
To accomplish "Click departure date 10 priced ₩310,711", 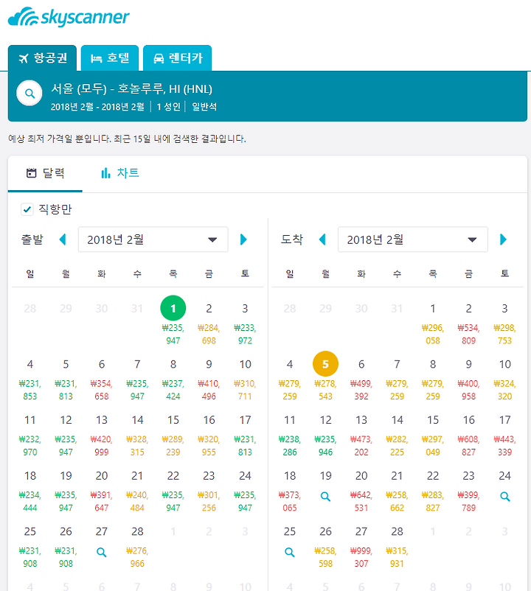I will (245, 380).
